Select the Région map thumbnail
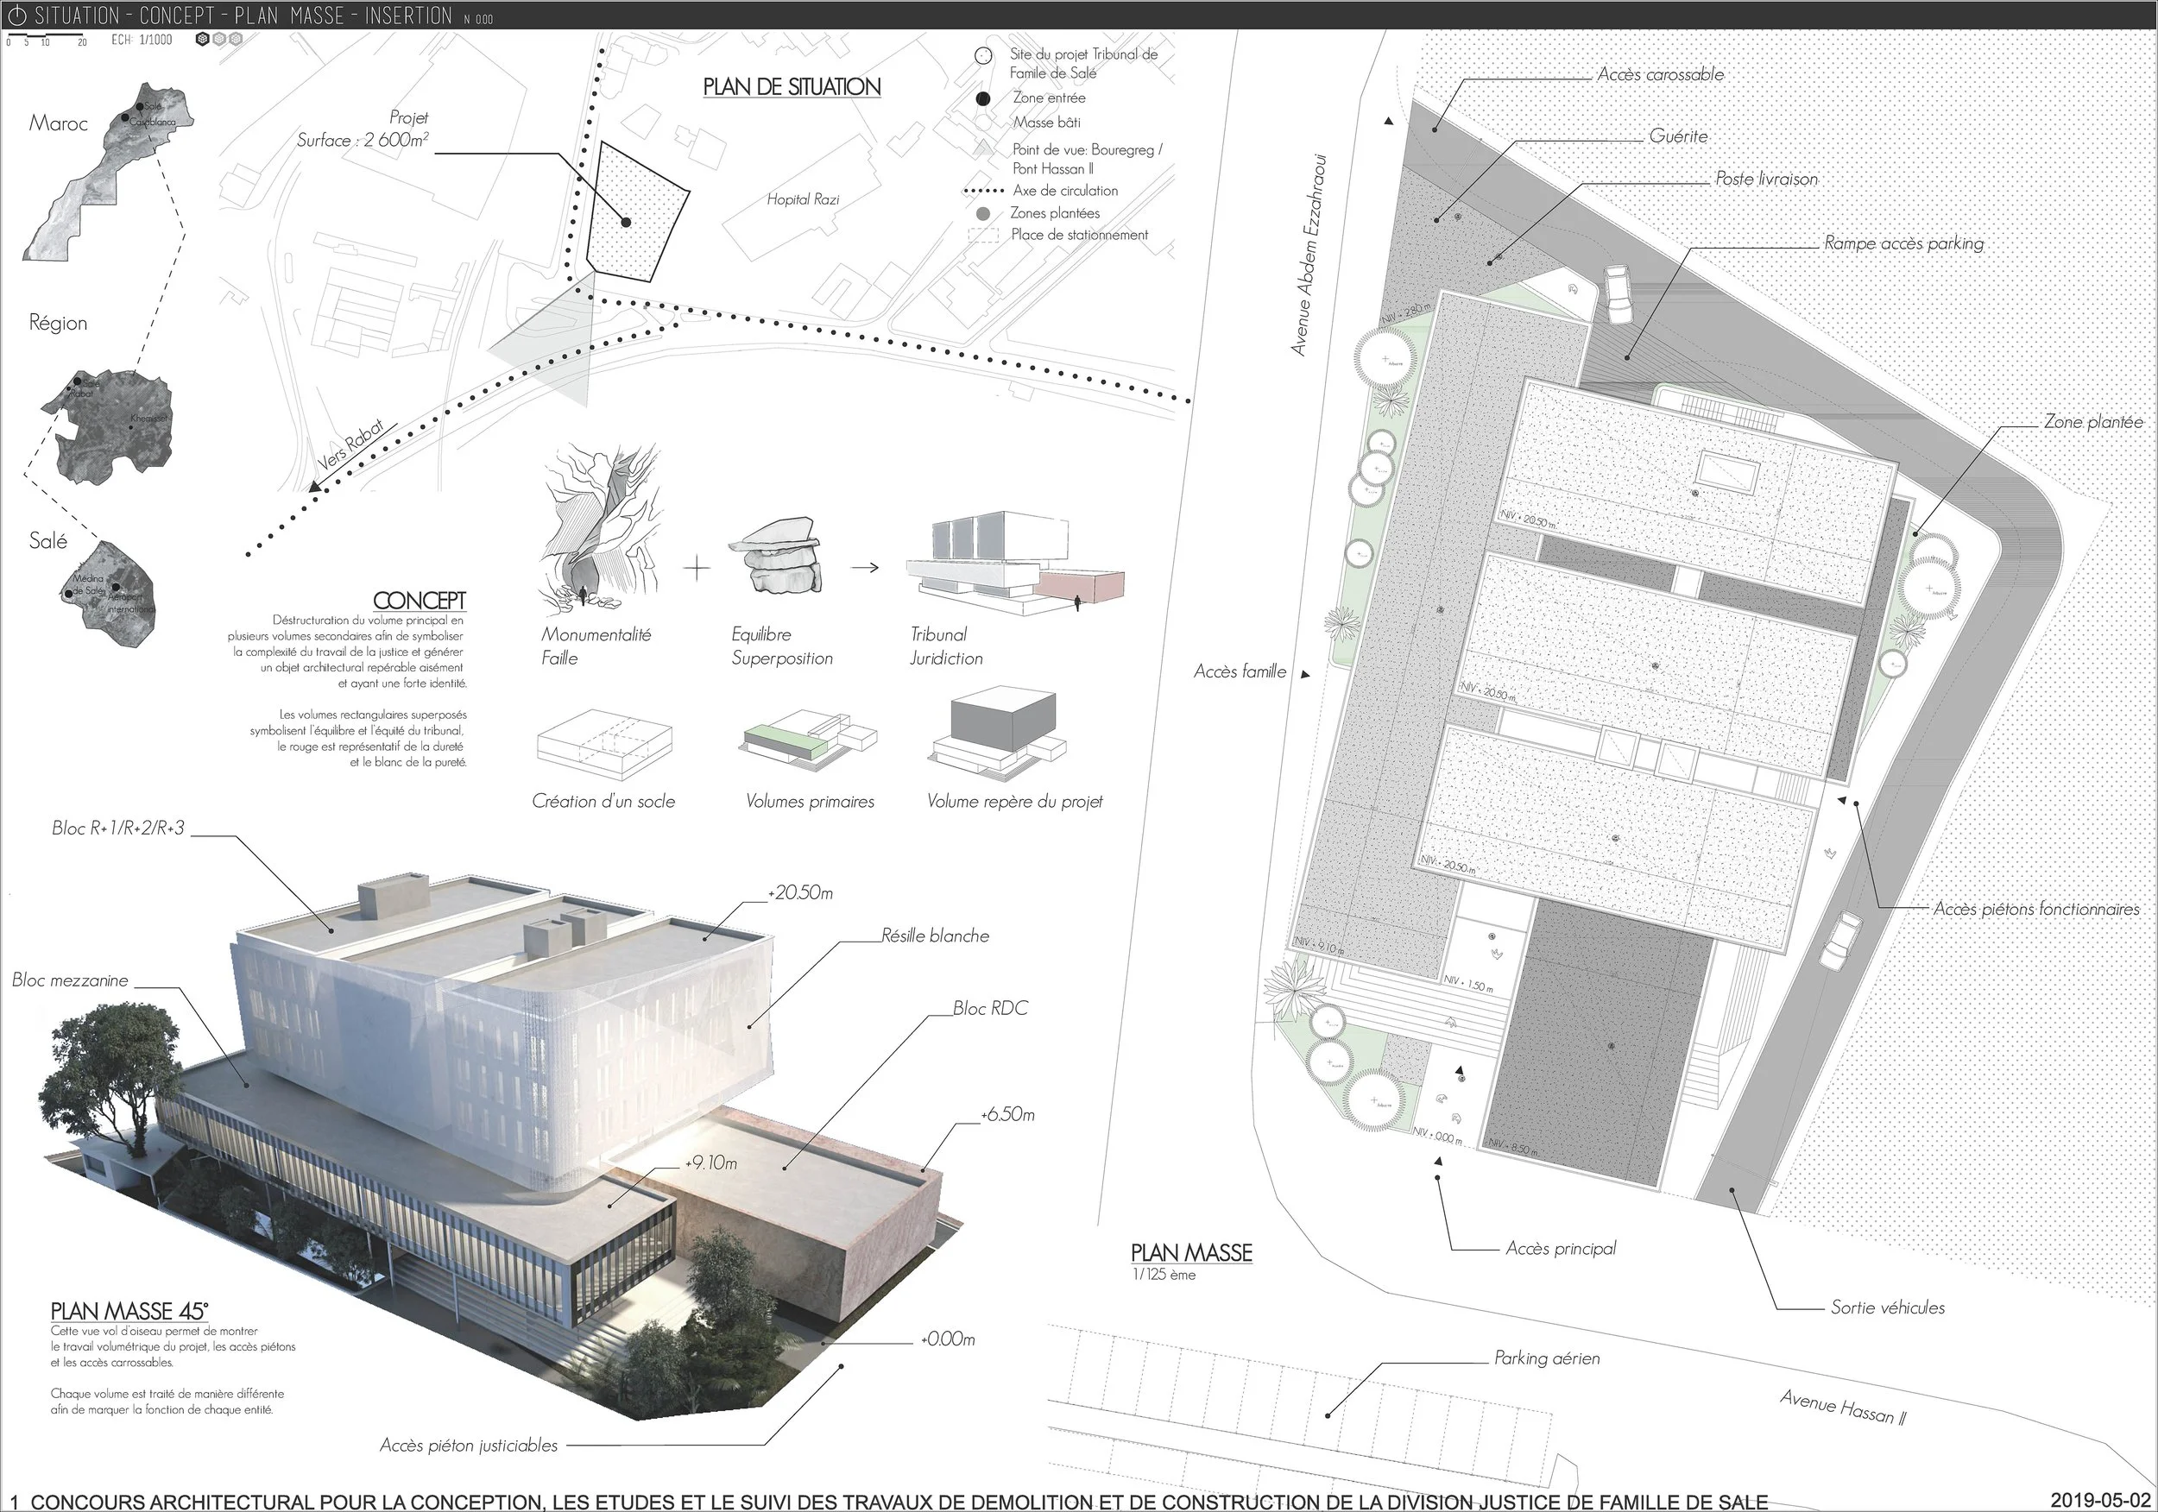The height and width of the screenshot is (1512, 2158). (107, 425)
